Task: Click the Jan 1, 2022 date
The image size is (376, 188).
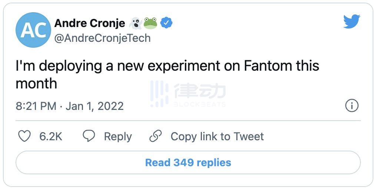Action: point(94,106)
